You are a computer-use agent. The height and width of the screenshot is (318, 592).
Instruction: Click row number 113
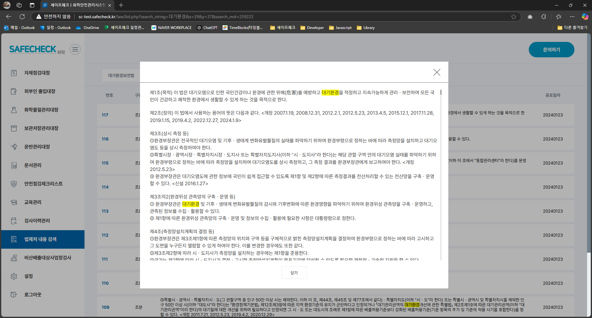[105, 211]
